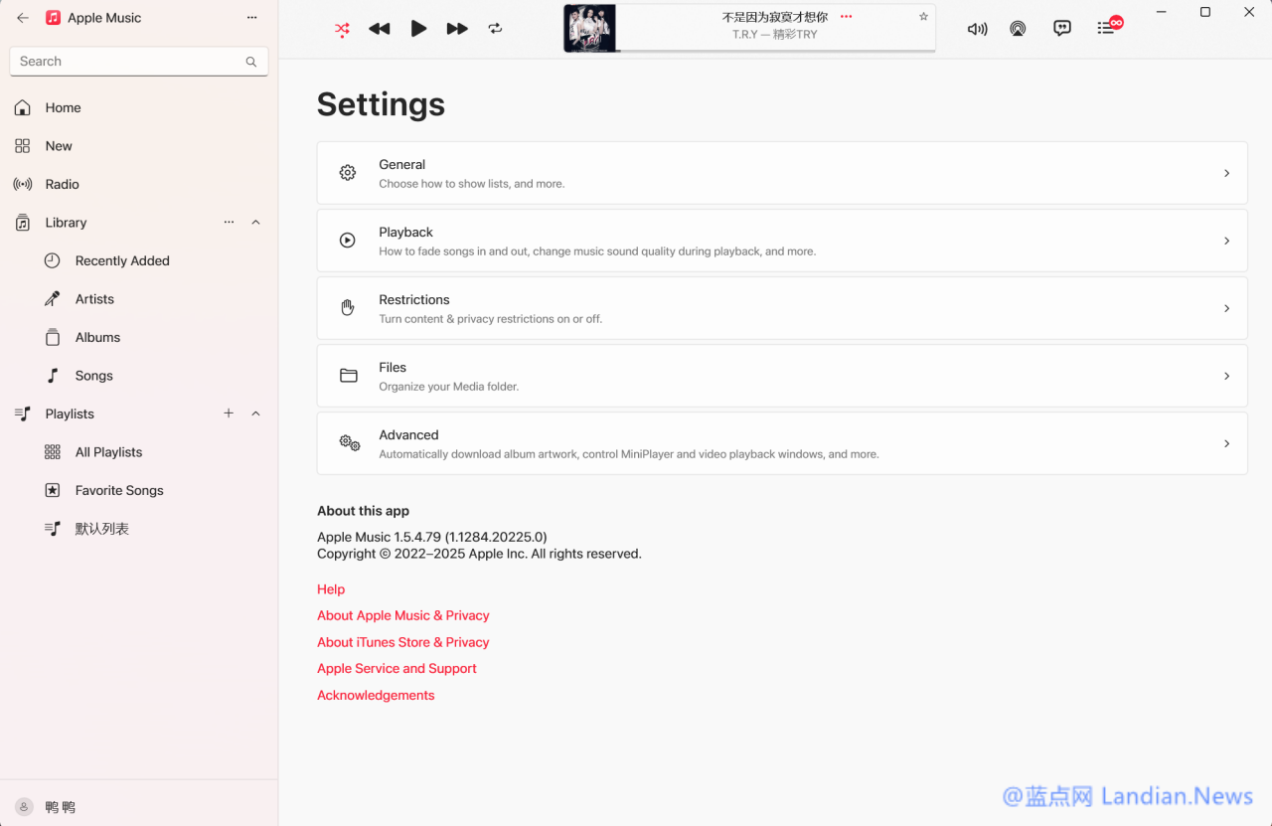Collapse the Library section

[x=255, y=223]
